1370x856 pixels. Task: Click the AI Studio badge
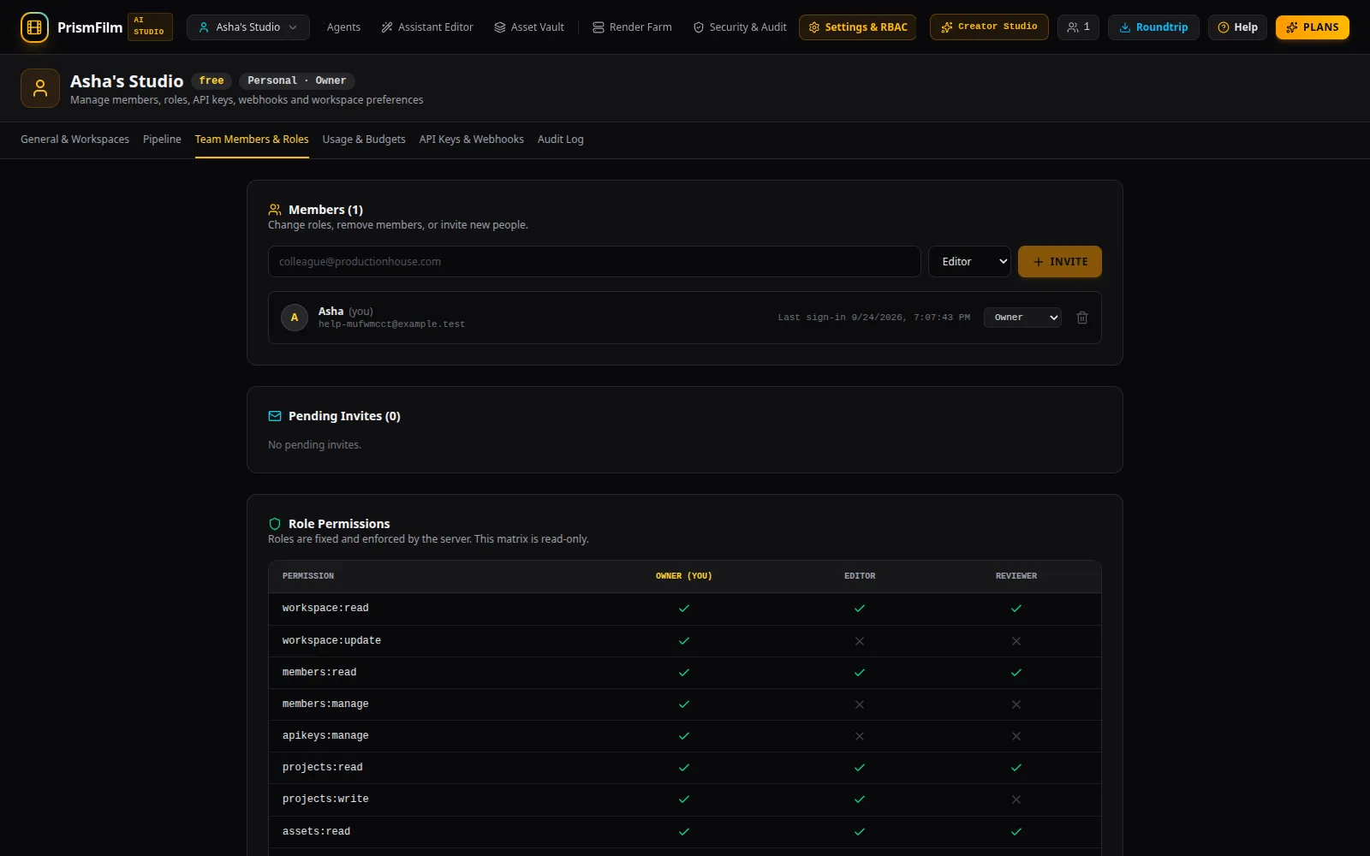(x=150, y=27)
